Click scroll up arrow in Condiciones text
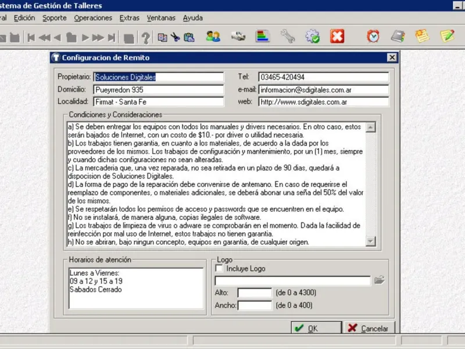This screenshot has width=465, height=349. coord(370,127)
